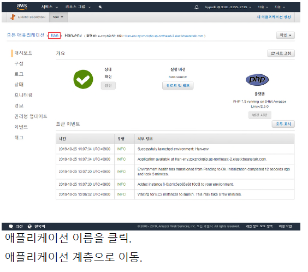Click the han-source running version text
308x272 pixels.
tap(177, 77)
